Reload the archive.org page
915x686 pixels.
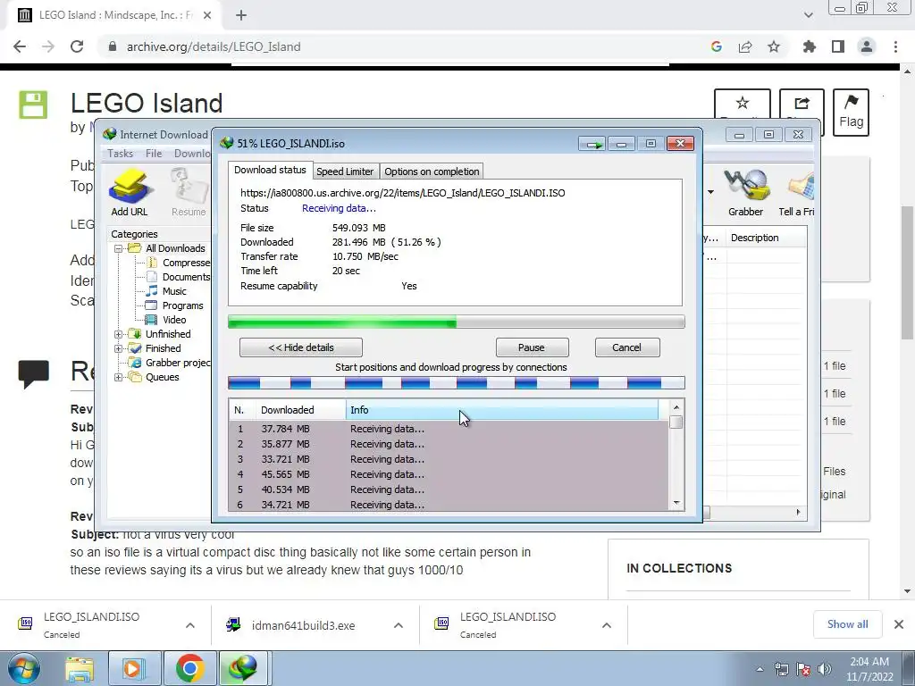tap(77, 46)
